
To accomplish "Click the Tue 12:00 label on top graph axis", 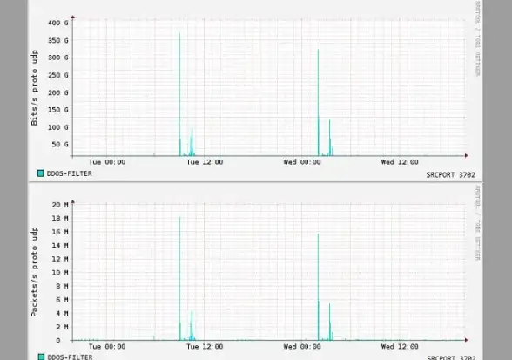I will (x=205, y=162).
